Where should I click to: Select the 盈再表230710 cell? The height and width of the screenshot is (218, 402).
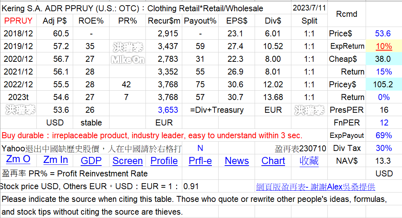coord(300,148)
